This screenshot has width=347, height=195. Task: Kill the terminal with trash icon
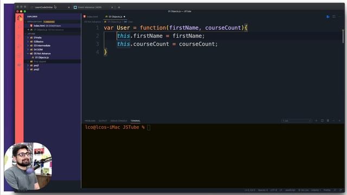[328, 120]
